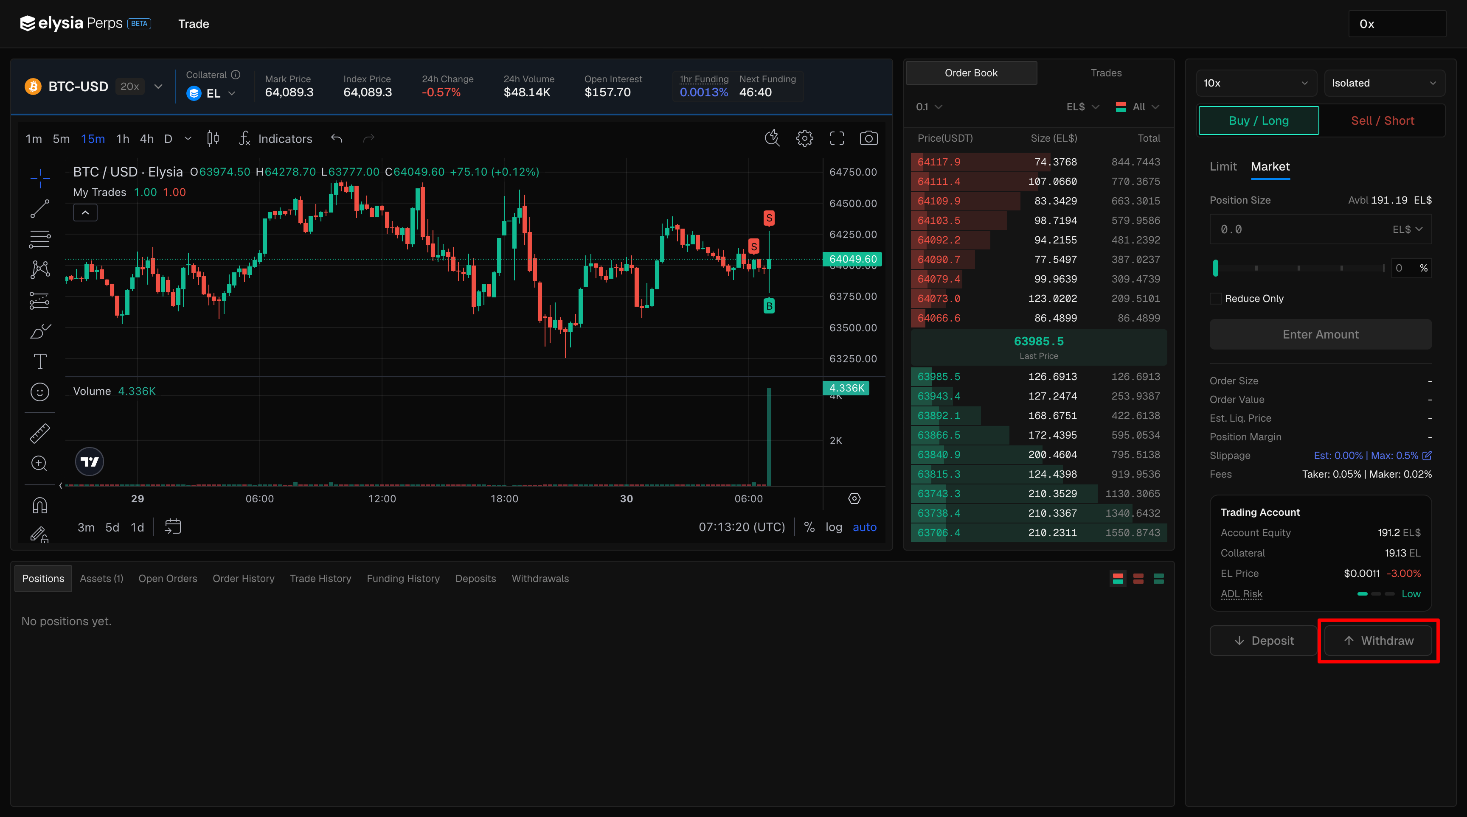This screenshot has height=817, width=1467.
Task: Click the Sell / Short button
Action: tap(1382, 120)
